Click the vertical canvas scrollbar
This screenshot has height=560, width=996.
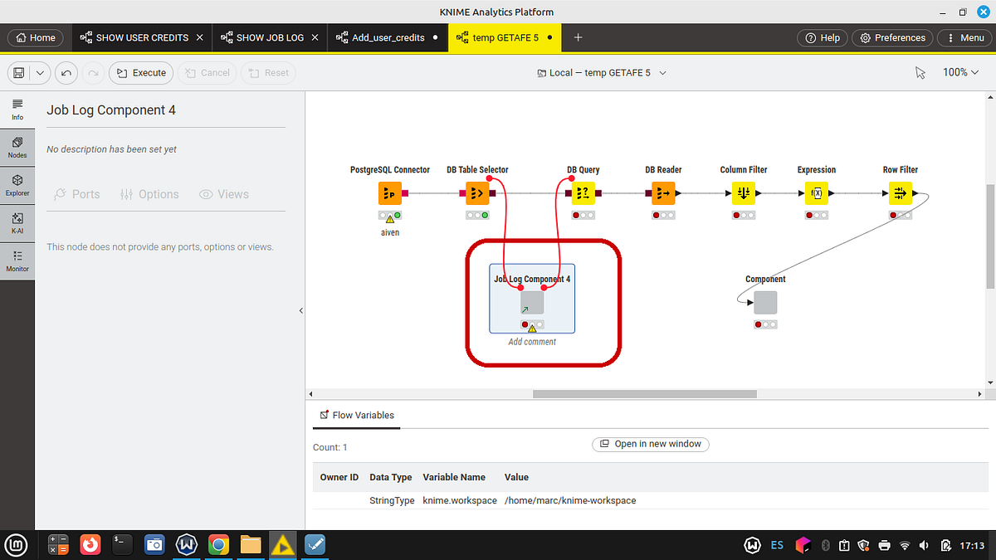(989, 236)
